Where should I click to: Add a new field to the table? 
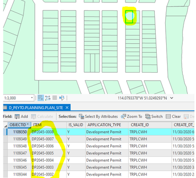tap(21, 117)
